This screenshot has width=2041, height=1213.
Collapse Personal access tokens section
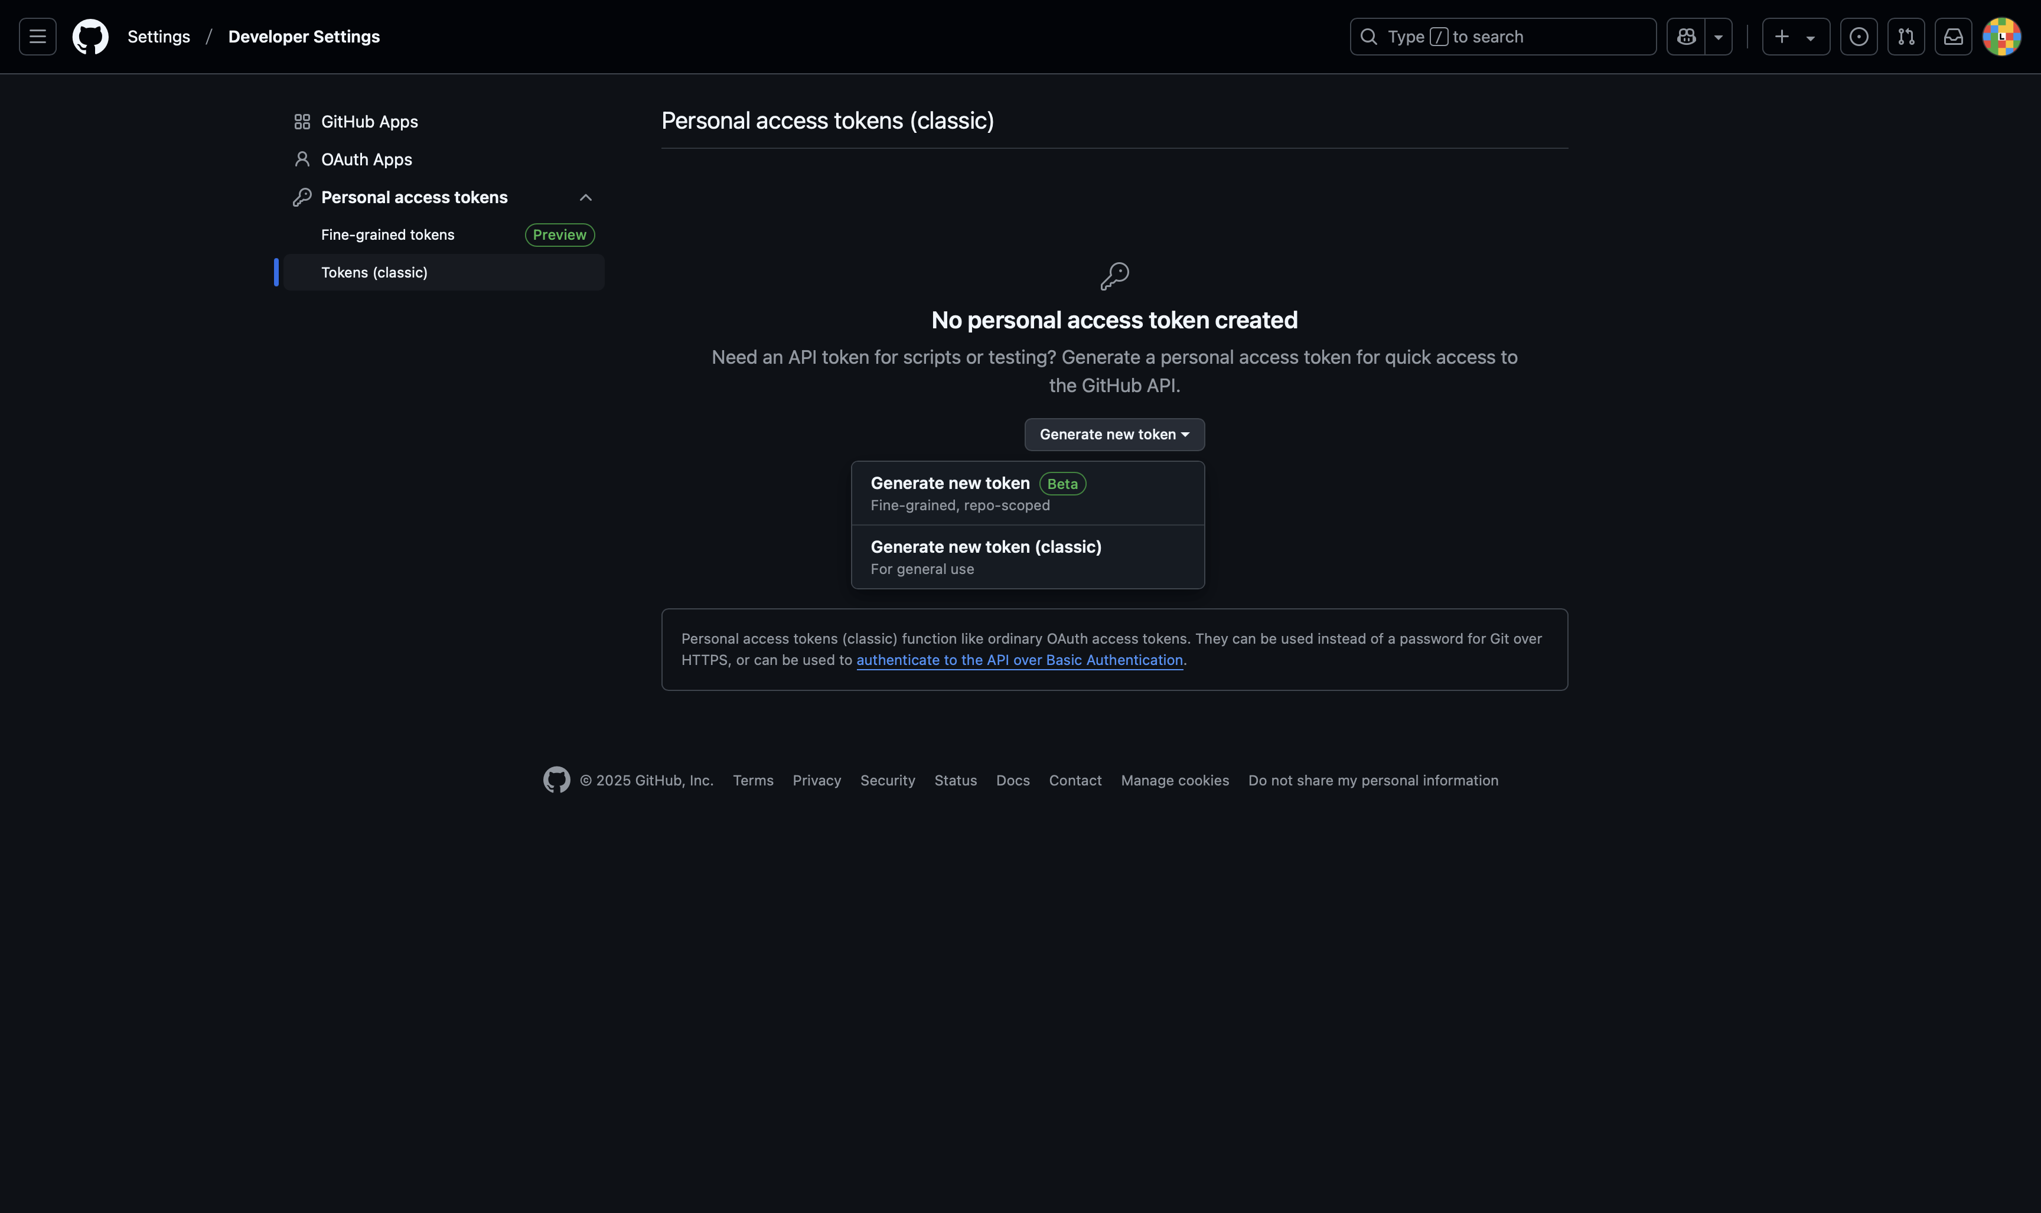click(x=585, y=197)
